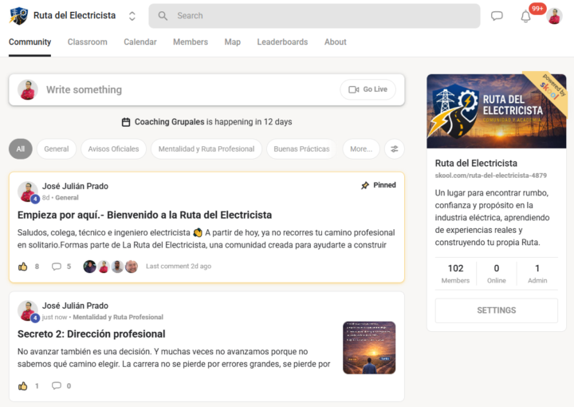Click sidebar group title Ruta del Electricista
The height and width of the screenshot is (407, 574).
(476, 163)
